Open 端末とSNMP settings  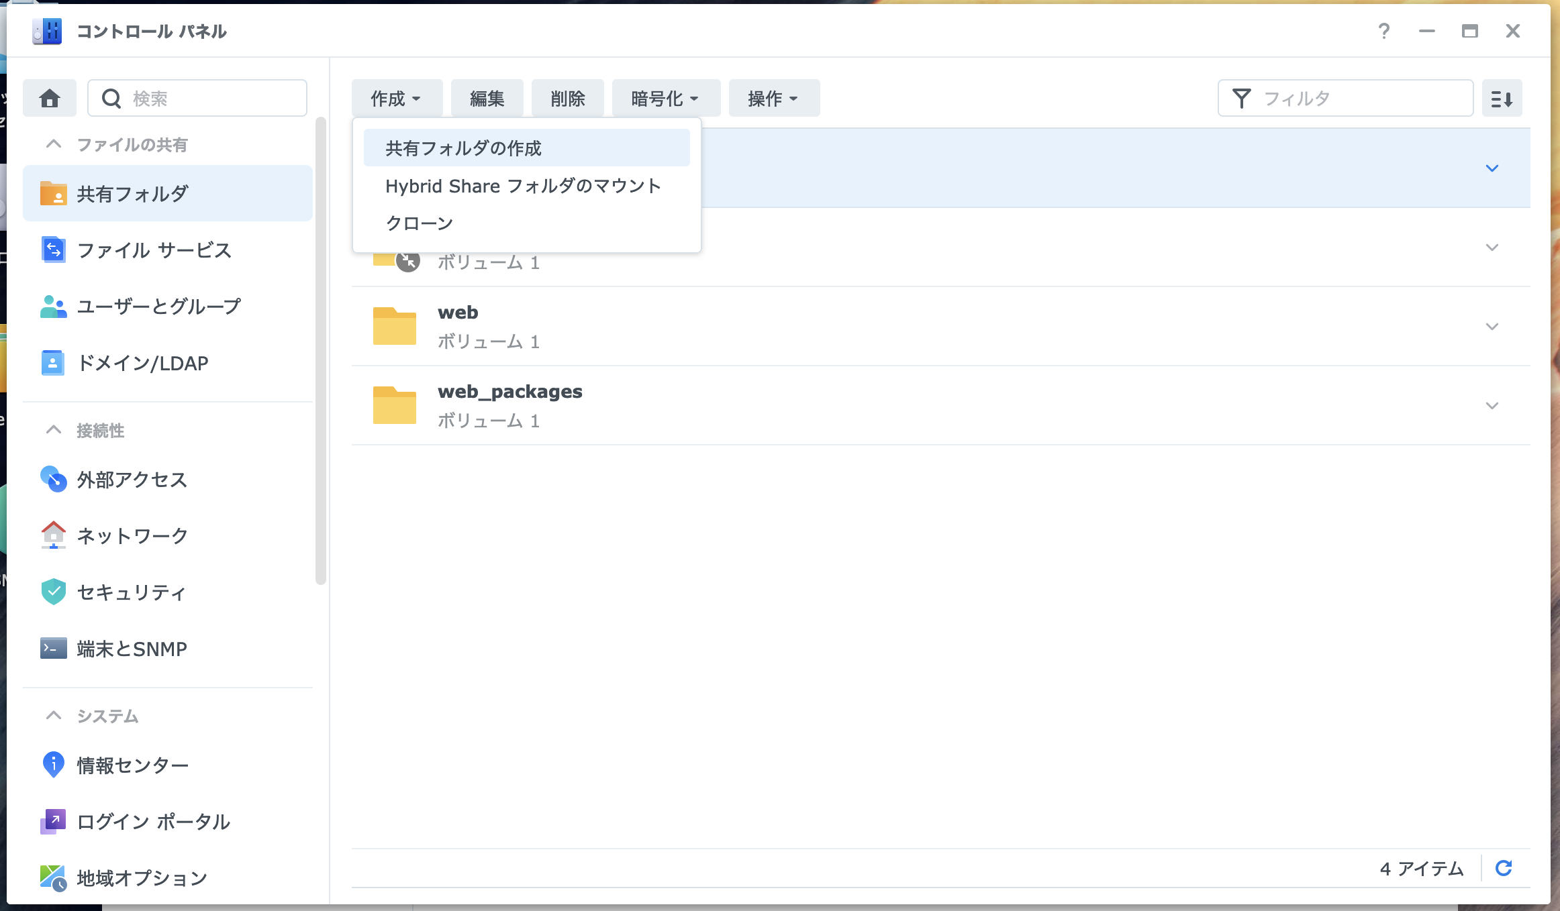coord(132,648)
